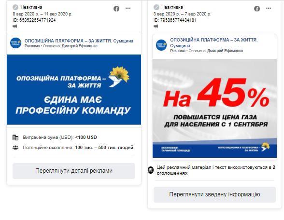Click payer name Дмитрий Ефименко in left ad
The width and height of the screenshot is (284, 220).
[x=80, y=46]
